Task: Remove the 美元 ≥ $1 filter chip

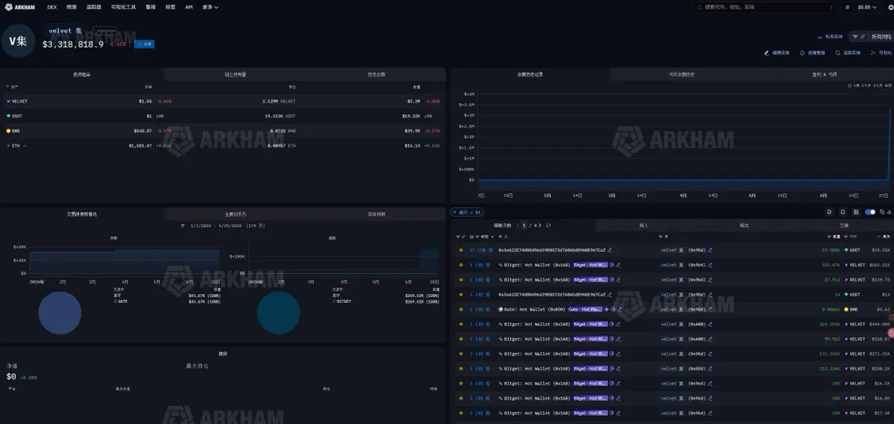Action: pyautogui.click(x=455, y=212)
